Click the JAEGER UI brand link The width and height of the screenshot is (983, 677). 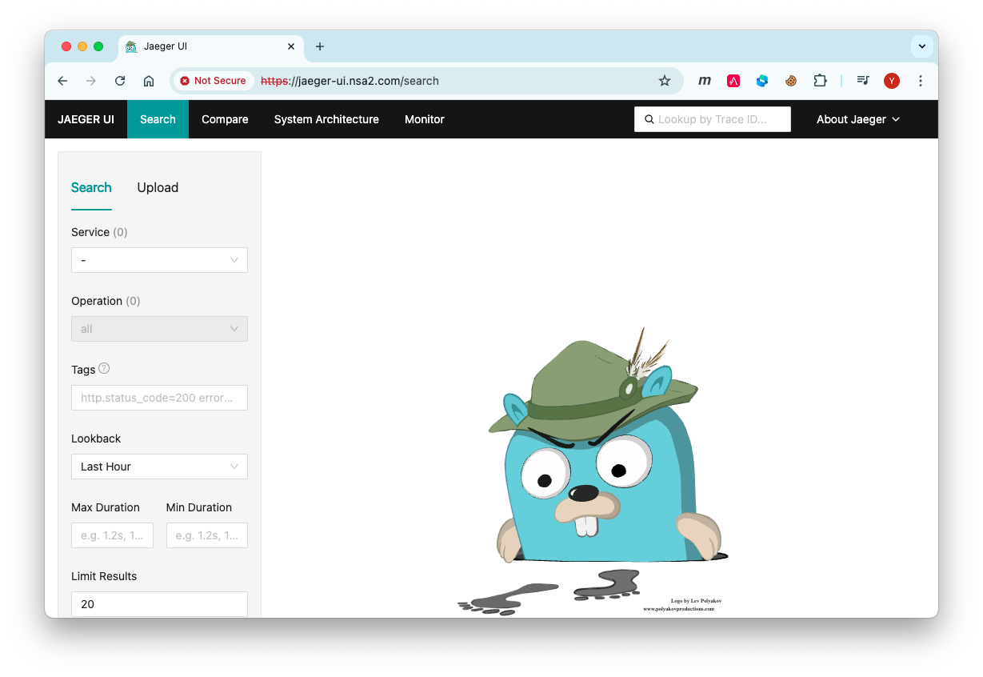[x=86, y=119]
